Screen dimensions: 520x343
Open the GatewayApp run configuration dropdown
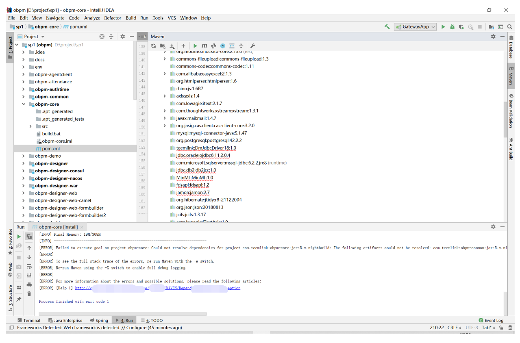(x=415, y=27)
